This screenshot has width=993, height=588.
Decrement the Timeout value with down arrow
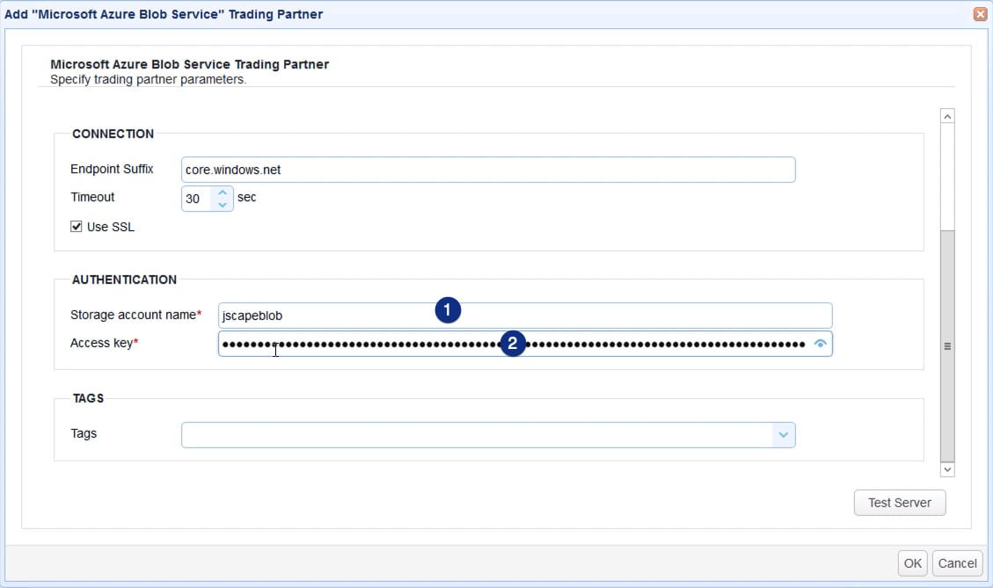click(223, 204)
